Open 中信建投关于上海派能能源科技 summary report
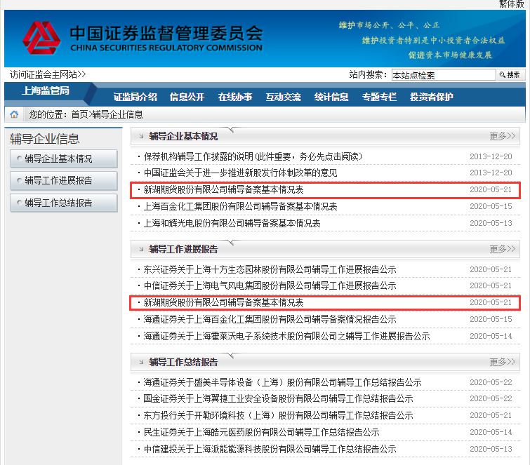 point(270,449)
